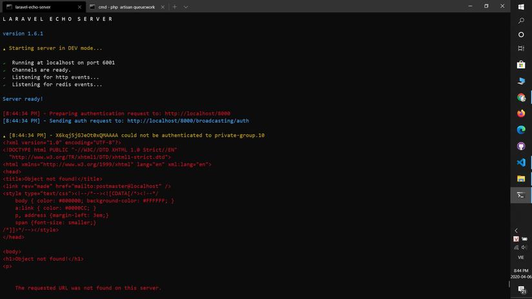This screenshot has width=532, height=299.
Task: Change the VIE input language
Action: coord(521,257)
